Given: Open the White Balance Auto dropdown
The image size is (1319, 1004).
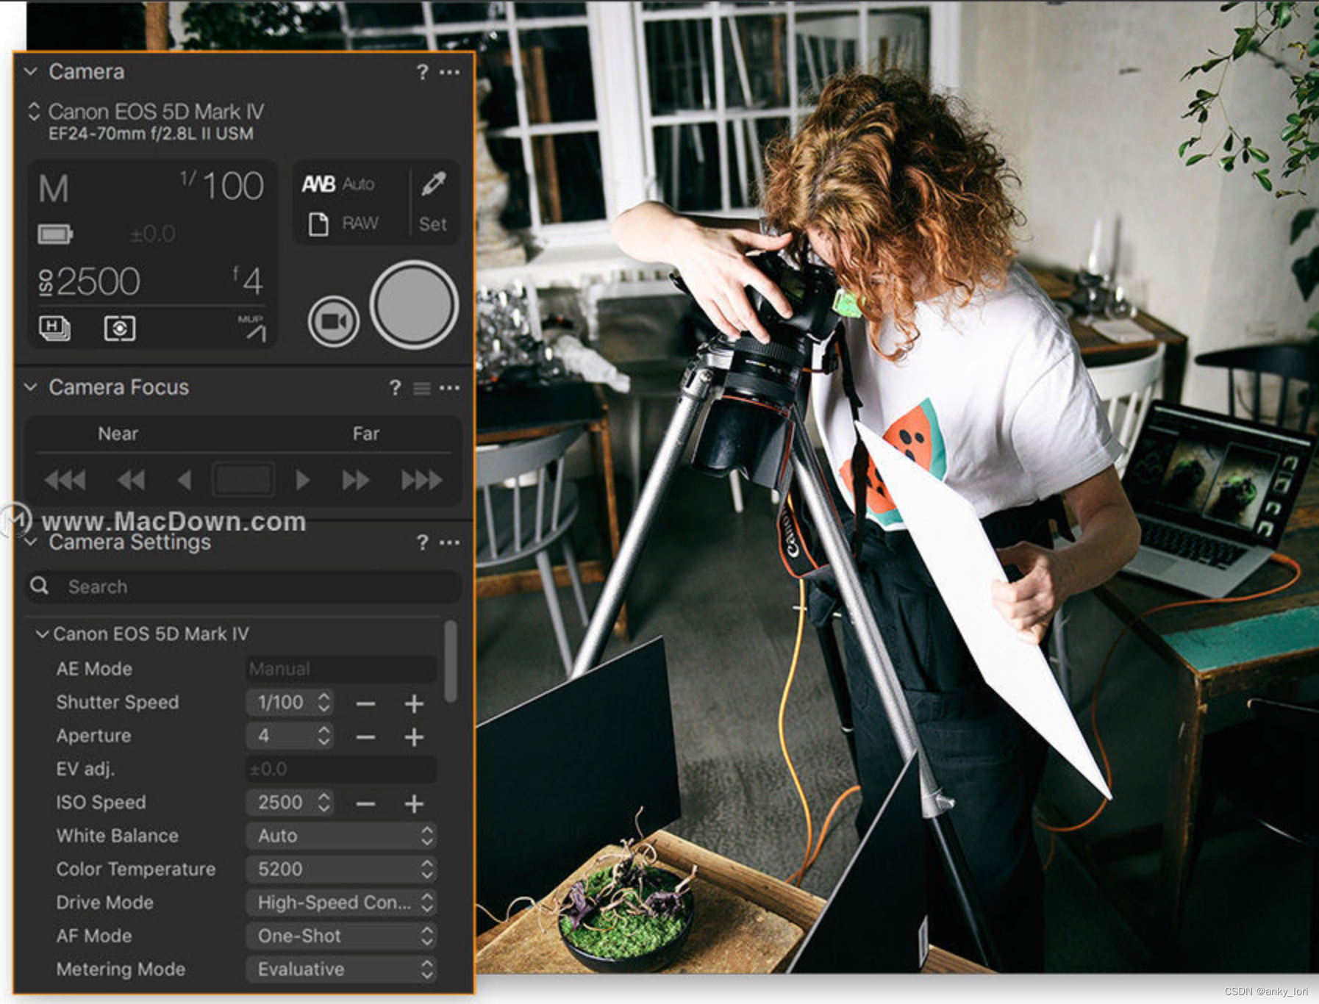Looking at the screenshot, I should [x=341, y=836].
